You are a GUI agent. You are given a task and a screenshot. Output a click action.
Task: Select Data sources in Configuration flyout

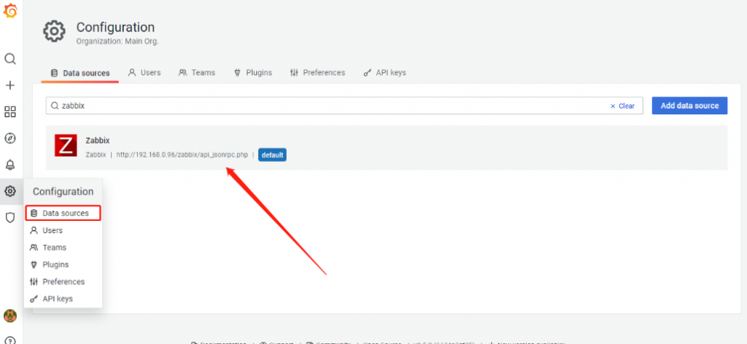(x=63, y=213)
